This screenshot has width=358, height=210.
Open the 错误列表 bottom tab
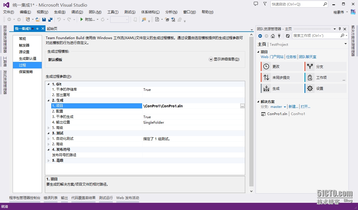coord(51,198)
